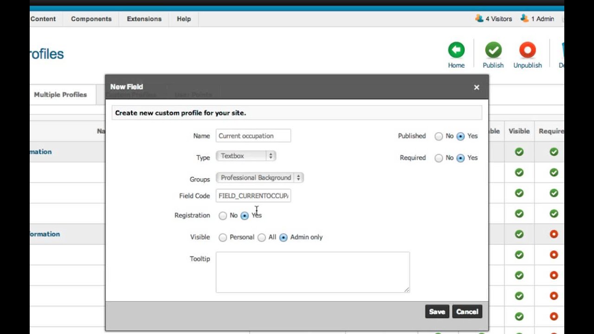Viewport: 594px width, 334px height.
Task: Click the red Unpublish icon
Action: tap(527, 50)
